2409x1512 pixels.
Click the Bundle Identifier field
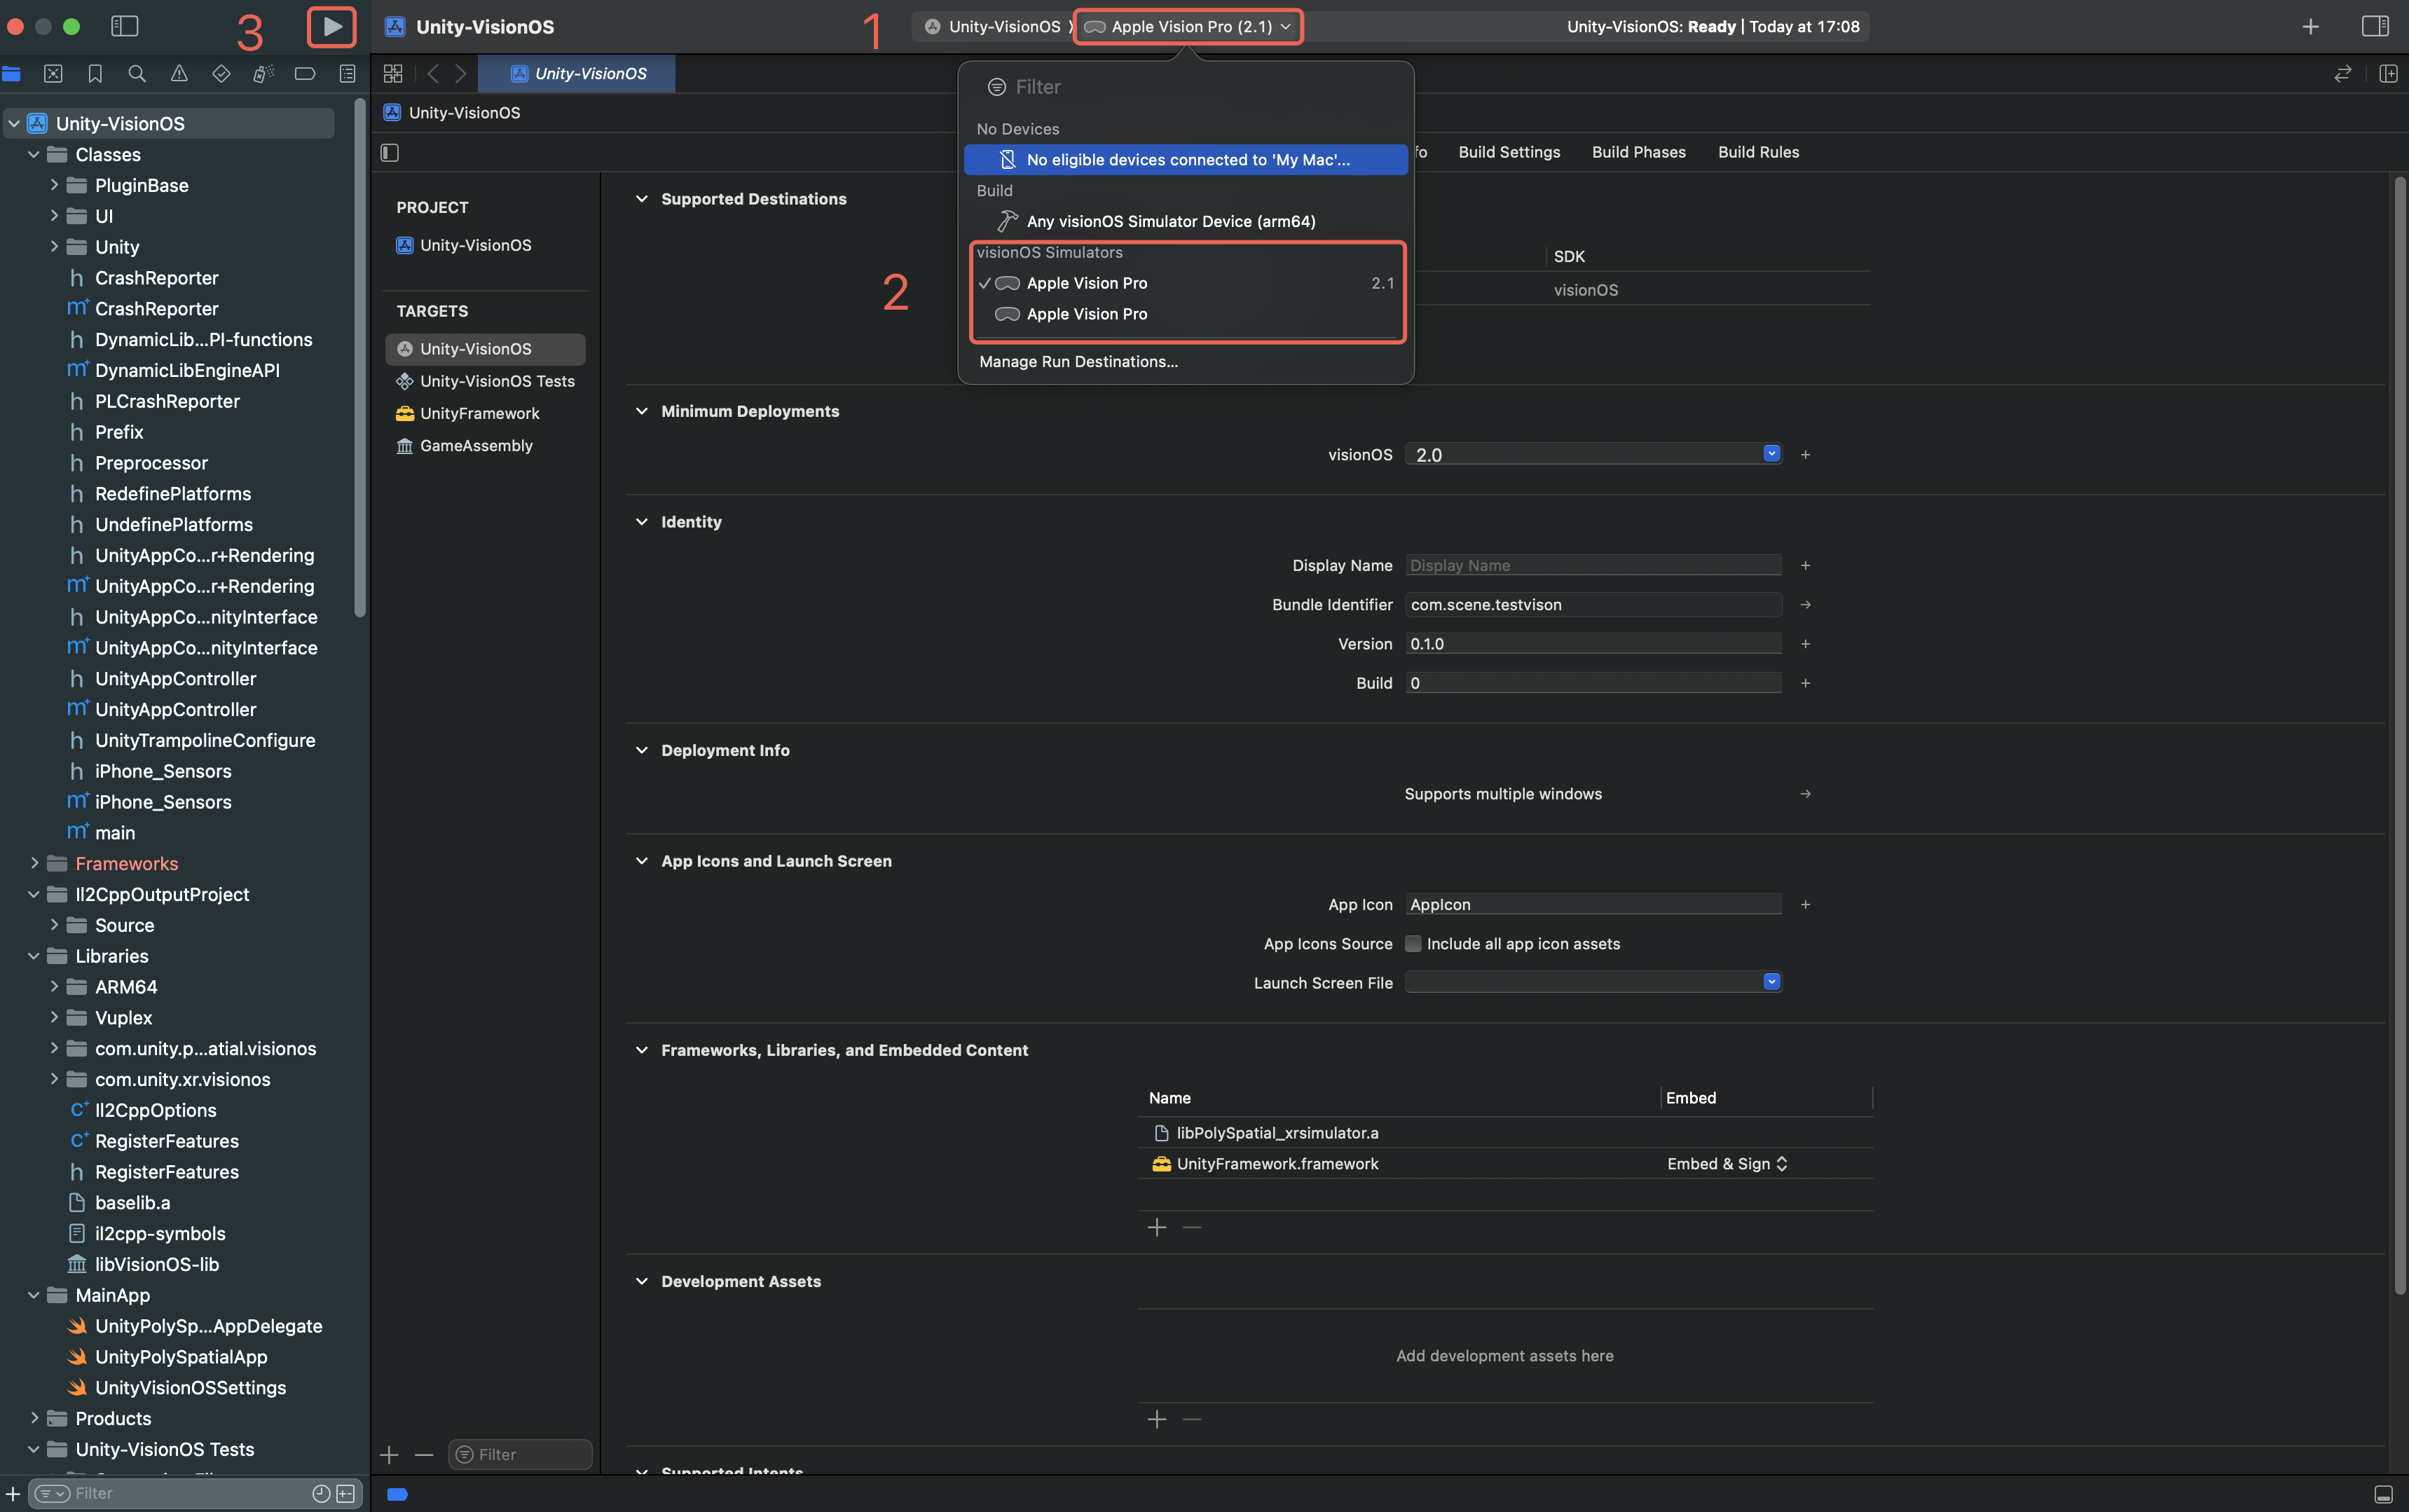tap(1593, 604)
